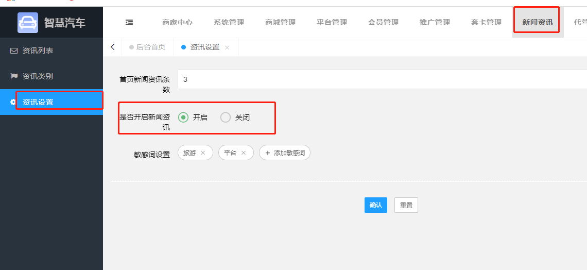Click the 添加敏感词 button
The image size is (587, 270).
(x=285, y=153)
